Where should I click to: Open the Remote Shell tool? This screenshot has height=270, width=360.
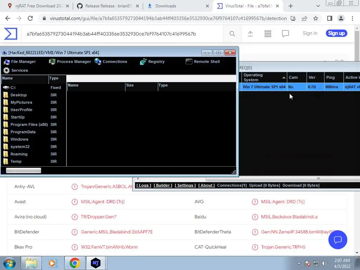(x=202, y=62)
